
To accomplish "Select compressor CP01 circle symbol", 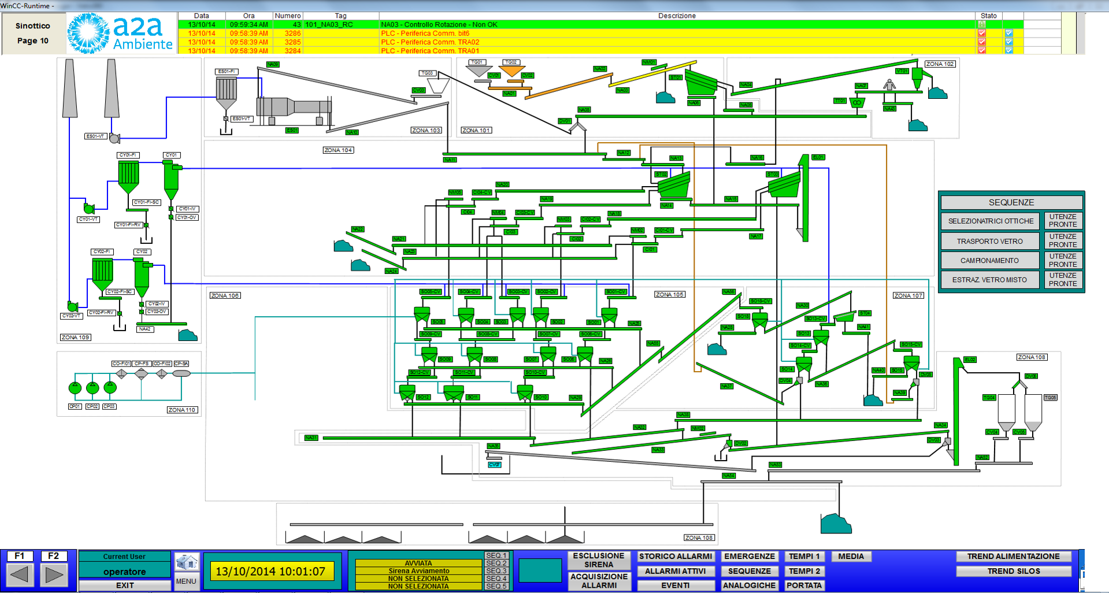I will (75, 388).
